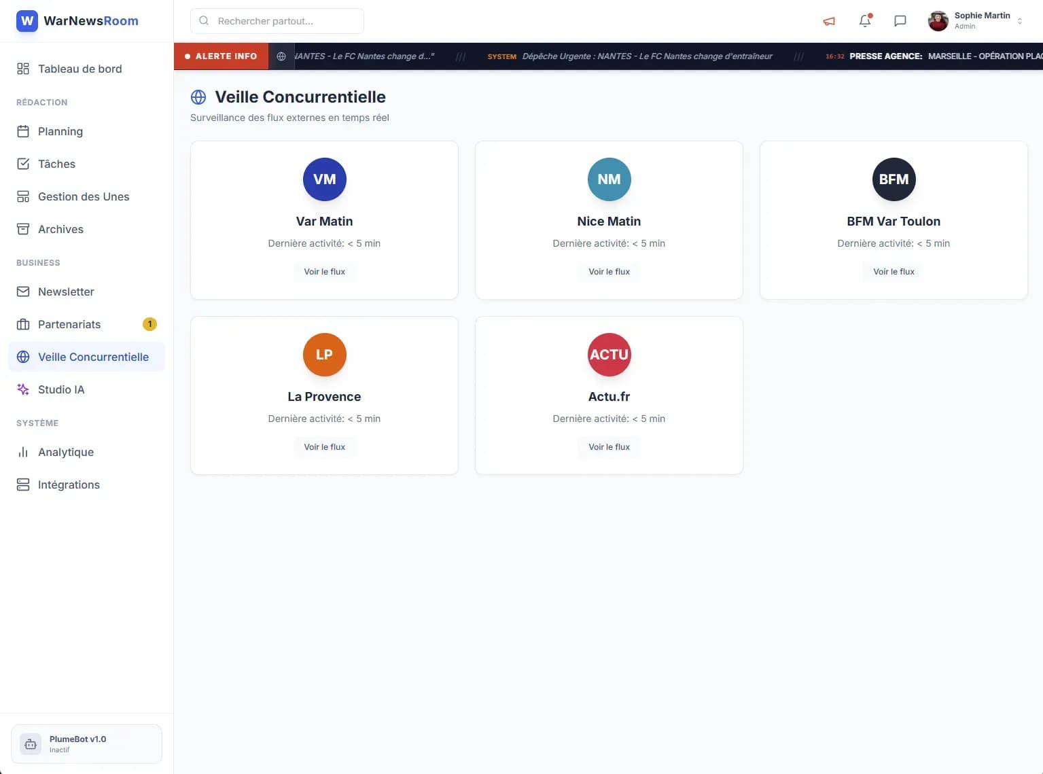Expand the Sophie Martin account menu chevron
This screenshot has height=774, width=1043.
point(1020,21)
